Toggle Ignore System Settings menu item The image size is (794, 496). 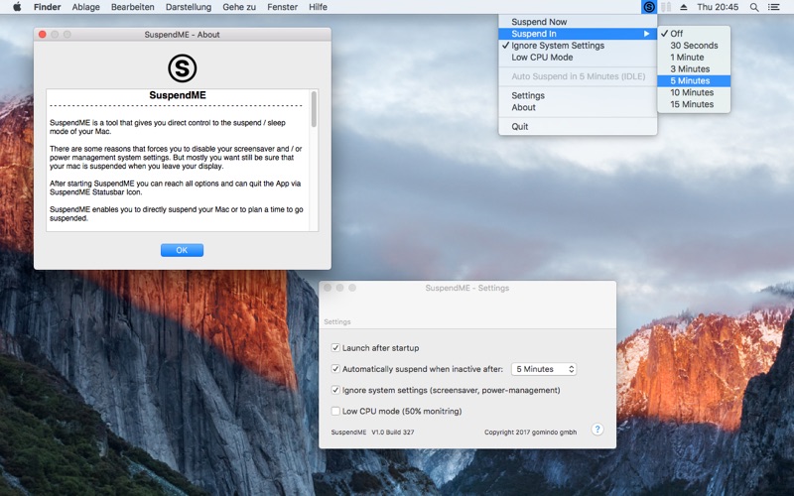point(578,45)
